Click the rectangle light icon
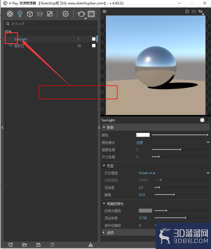Screen dimensions: 211x249 click(11, 46)
